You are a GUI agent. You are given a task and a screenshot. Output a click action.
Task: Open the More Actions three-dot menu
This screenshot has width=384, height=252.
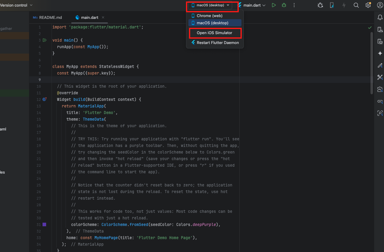pyautogui.click(x=294, y=5)
